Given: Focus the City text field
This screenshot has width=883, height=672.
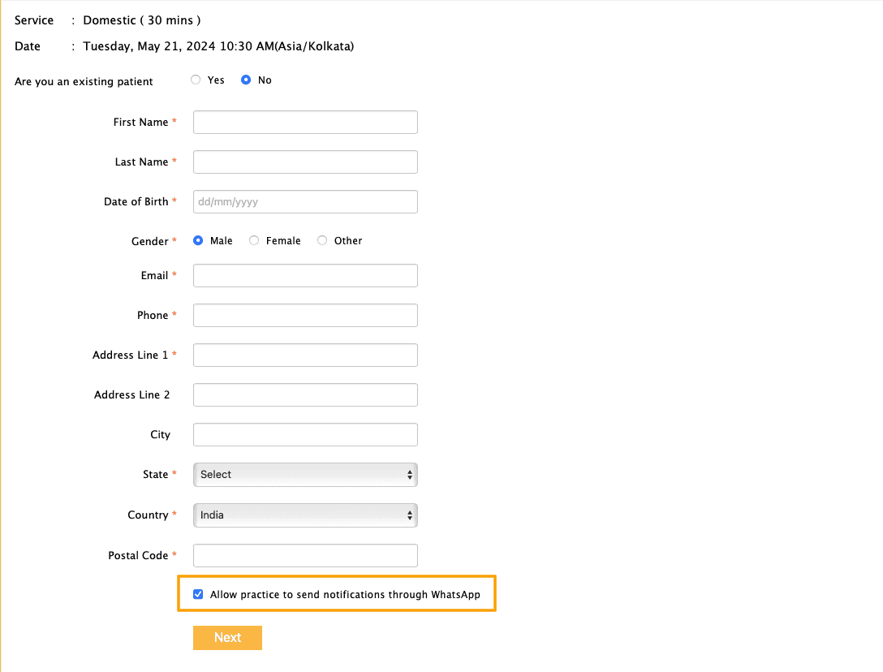Looking at the screenshot, I should point(305,435).
